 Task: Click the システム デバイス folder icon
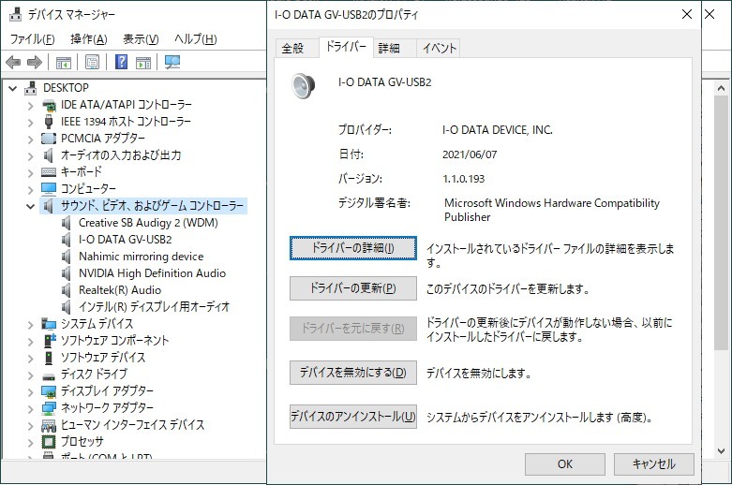(x=49, y=324)
